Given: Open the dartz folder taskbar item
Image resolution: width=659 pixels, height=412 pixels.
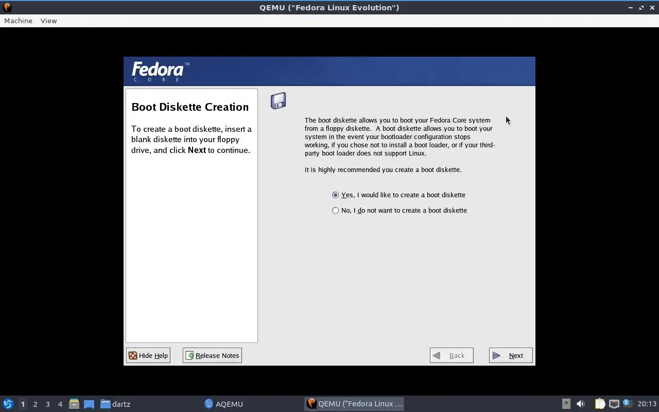Looking at the screenshot, I should pos(115,404).
